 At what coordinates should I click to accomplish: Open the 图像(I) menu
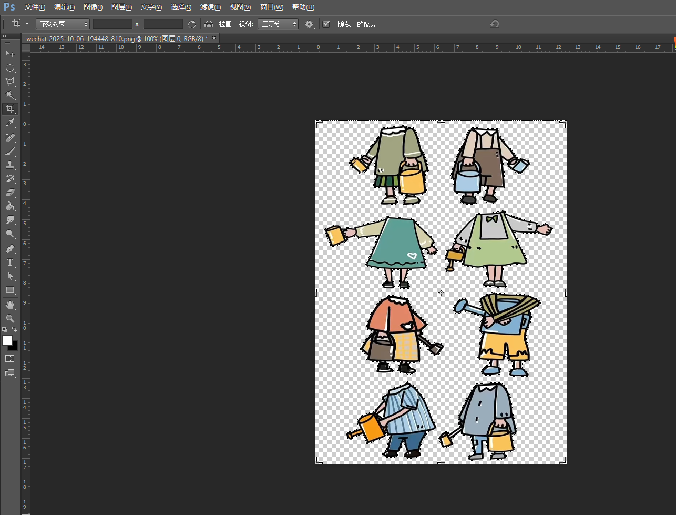93,7
